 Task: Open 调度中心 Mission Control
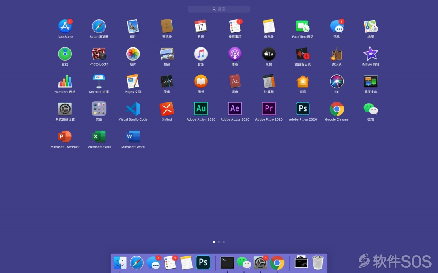tap(371, 81)
